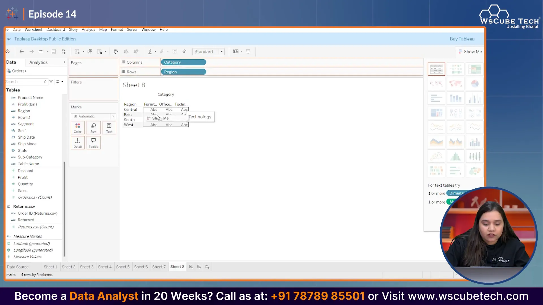Click the Redo forward arrow in toolbar
This screenshot has width=543, height=305.
[31, 51]
